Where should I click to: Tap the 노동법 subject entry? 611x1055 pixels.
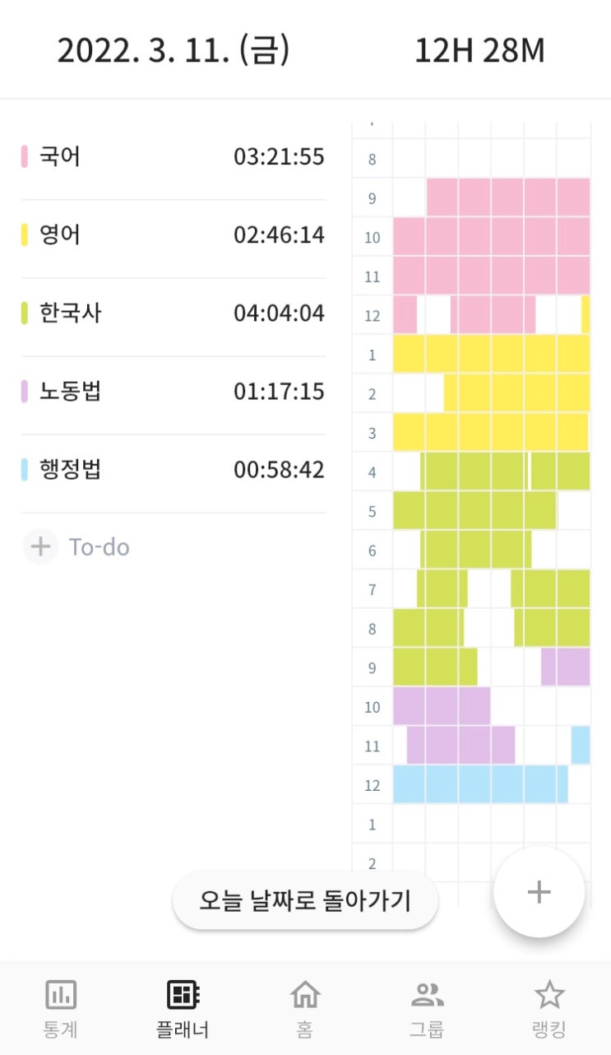[173, 392]
